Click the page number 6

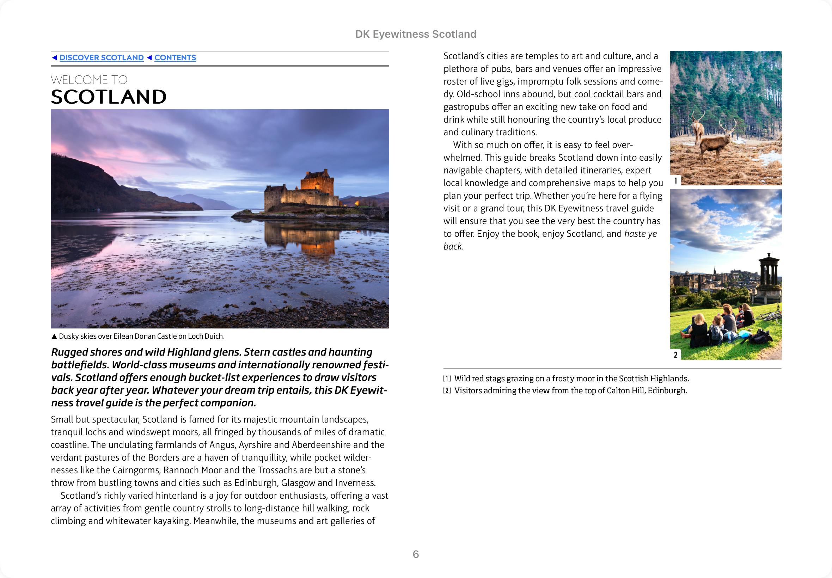tap(415, 554)
